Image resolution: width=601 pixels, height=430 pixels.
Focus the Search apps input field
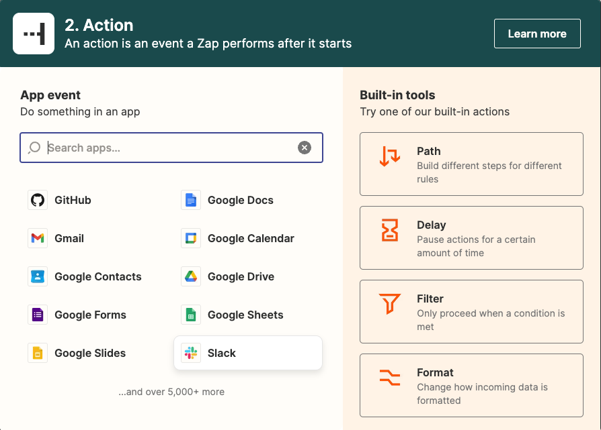[171, 148]
